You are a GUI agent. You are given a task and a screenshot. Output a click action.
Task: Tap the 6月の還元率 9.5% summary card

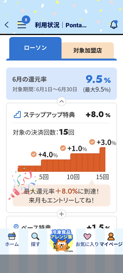61,84
